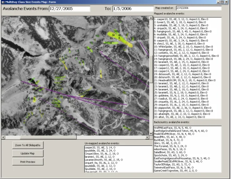Select mapped event 33: alta1
Image resolution: width=232 pixels, height=179 pixels.
(x=180, y=117)
